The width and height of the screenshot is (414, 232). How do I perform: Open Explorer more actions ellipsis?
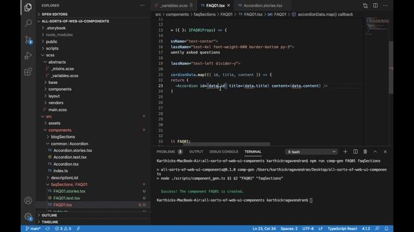[x=142, y=5]
